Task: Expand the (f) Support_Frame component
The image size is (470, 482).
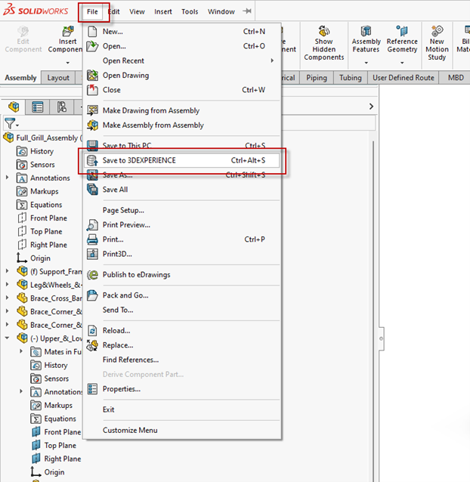Action: 7,270
